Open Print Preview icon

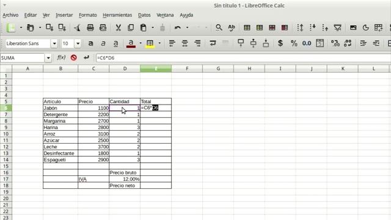coord(103,28)
